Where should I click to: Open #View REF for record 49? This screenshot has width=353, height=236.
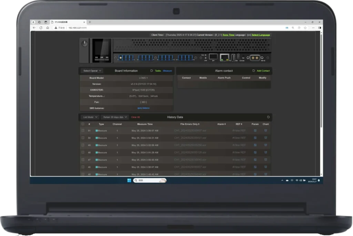(x=239, y=145)
